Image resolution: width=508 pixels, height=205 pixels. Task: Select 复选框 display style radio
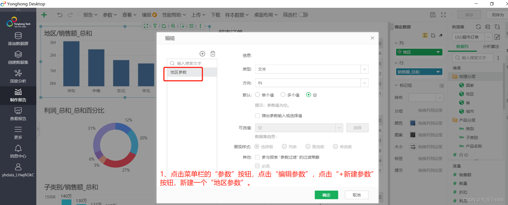308,146
